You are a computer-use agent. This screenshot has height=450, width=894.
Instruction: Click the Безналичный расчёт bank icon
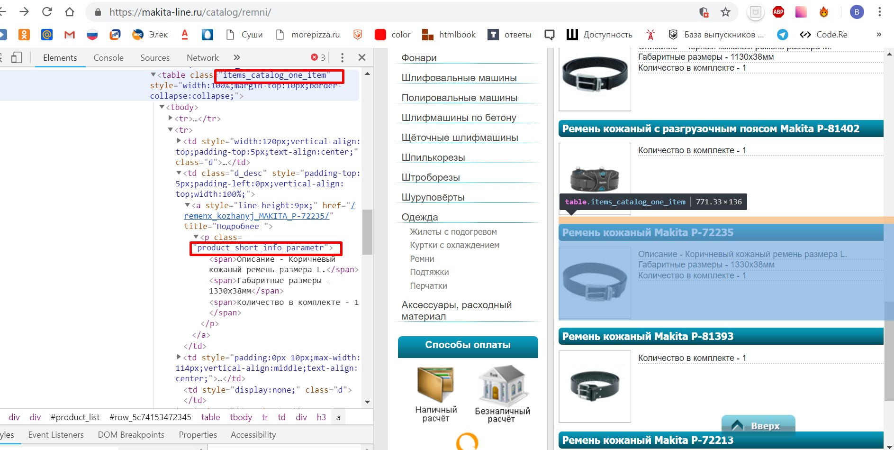click(502, 385)
